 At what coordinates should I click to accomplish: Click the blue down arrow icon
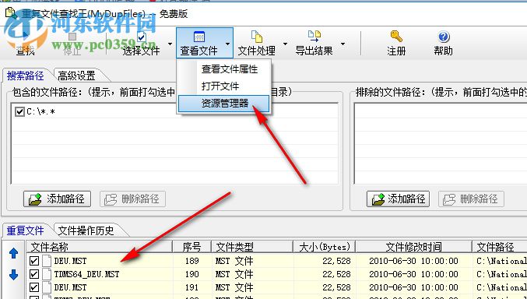tap(13, 275)
